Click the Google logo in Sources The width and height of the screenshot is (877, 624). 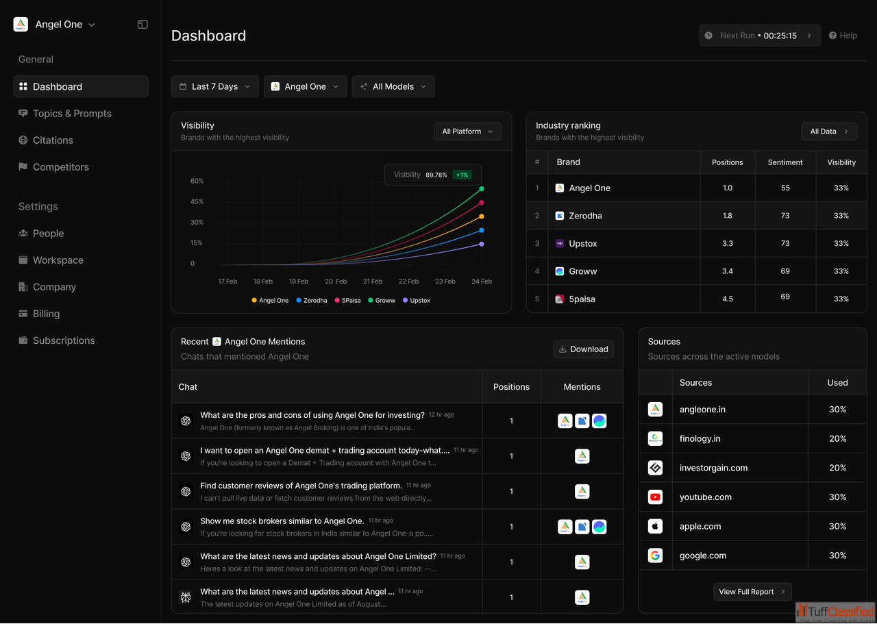[x=655, y=556]
